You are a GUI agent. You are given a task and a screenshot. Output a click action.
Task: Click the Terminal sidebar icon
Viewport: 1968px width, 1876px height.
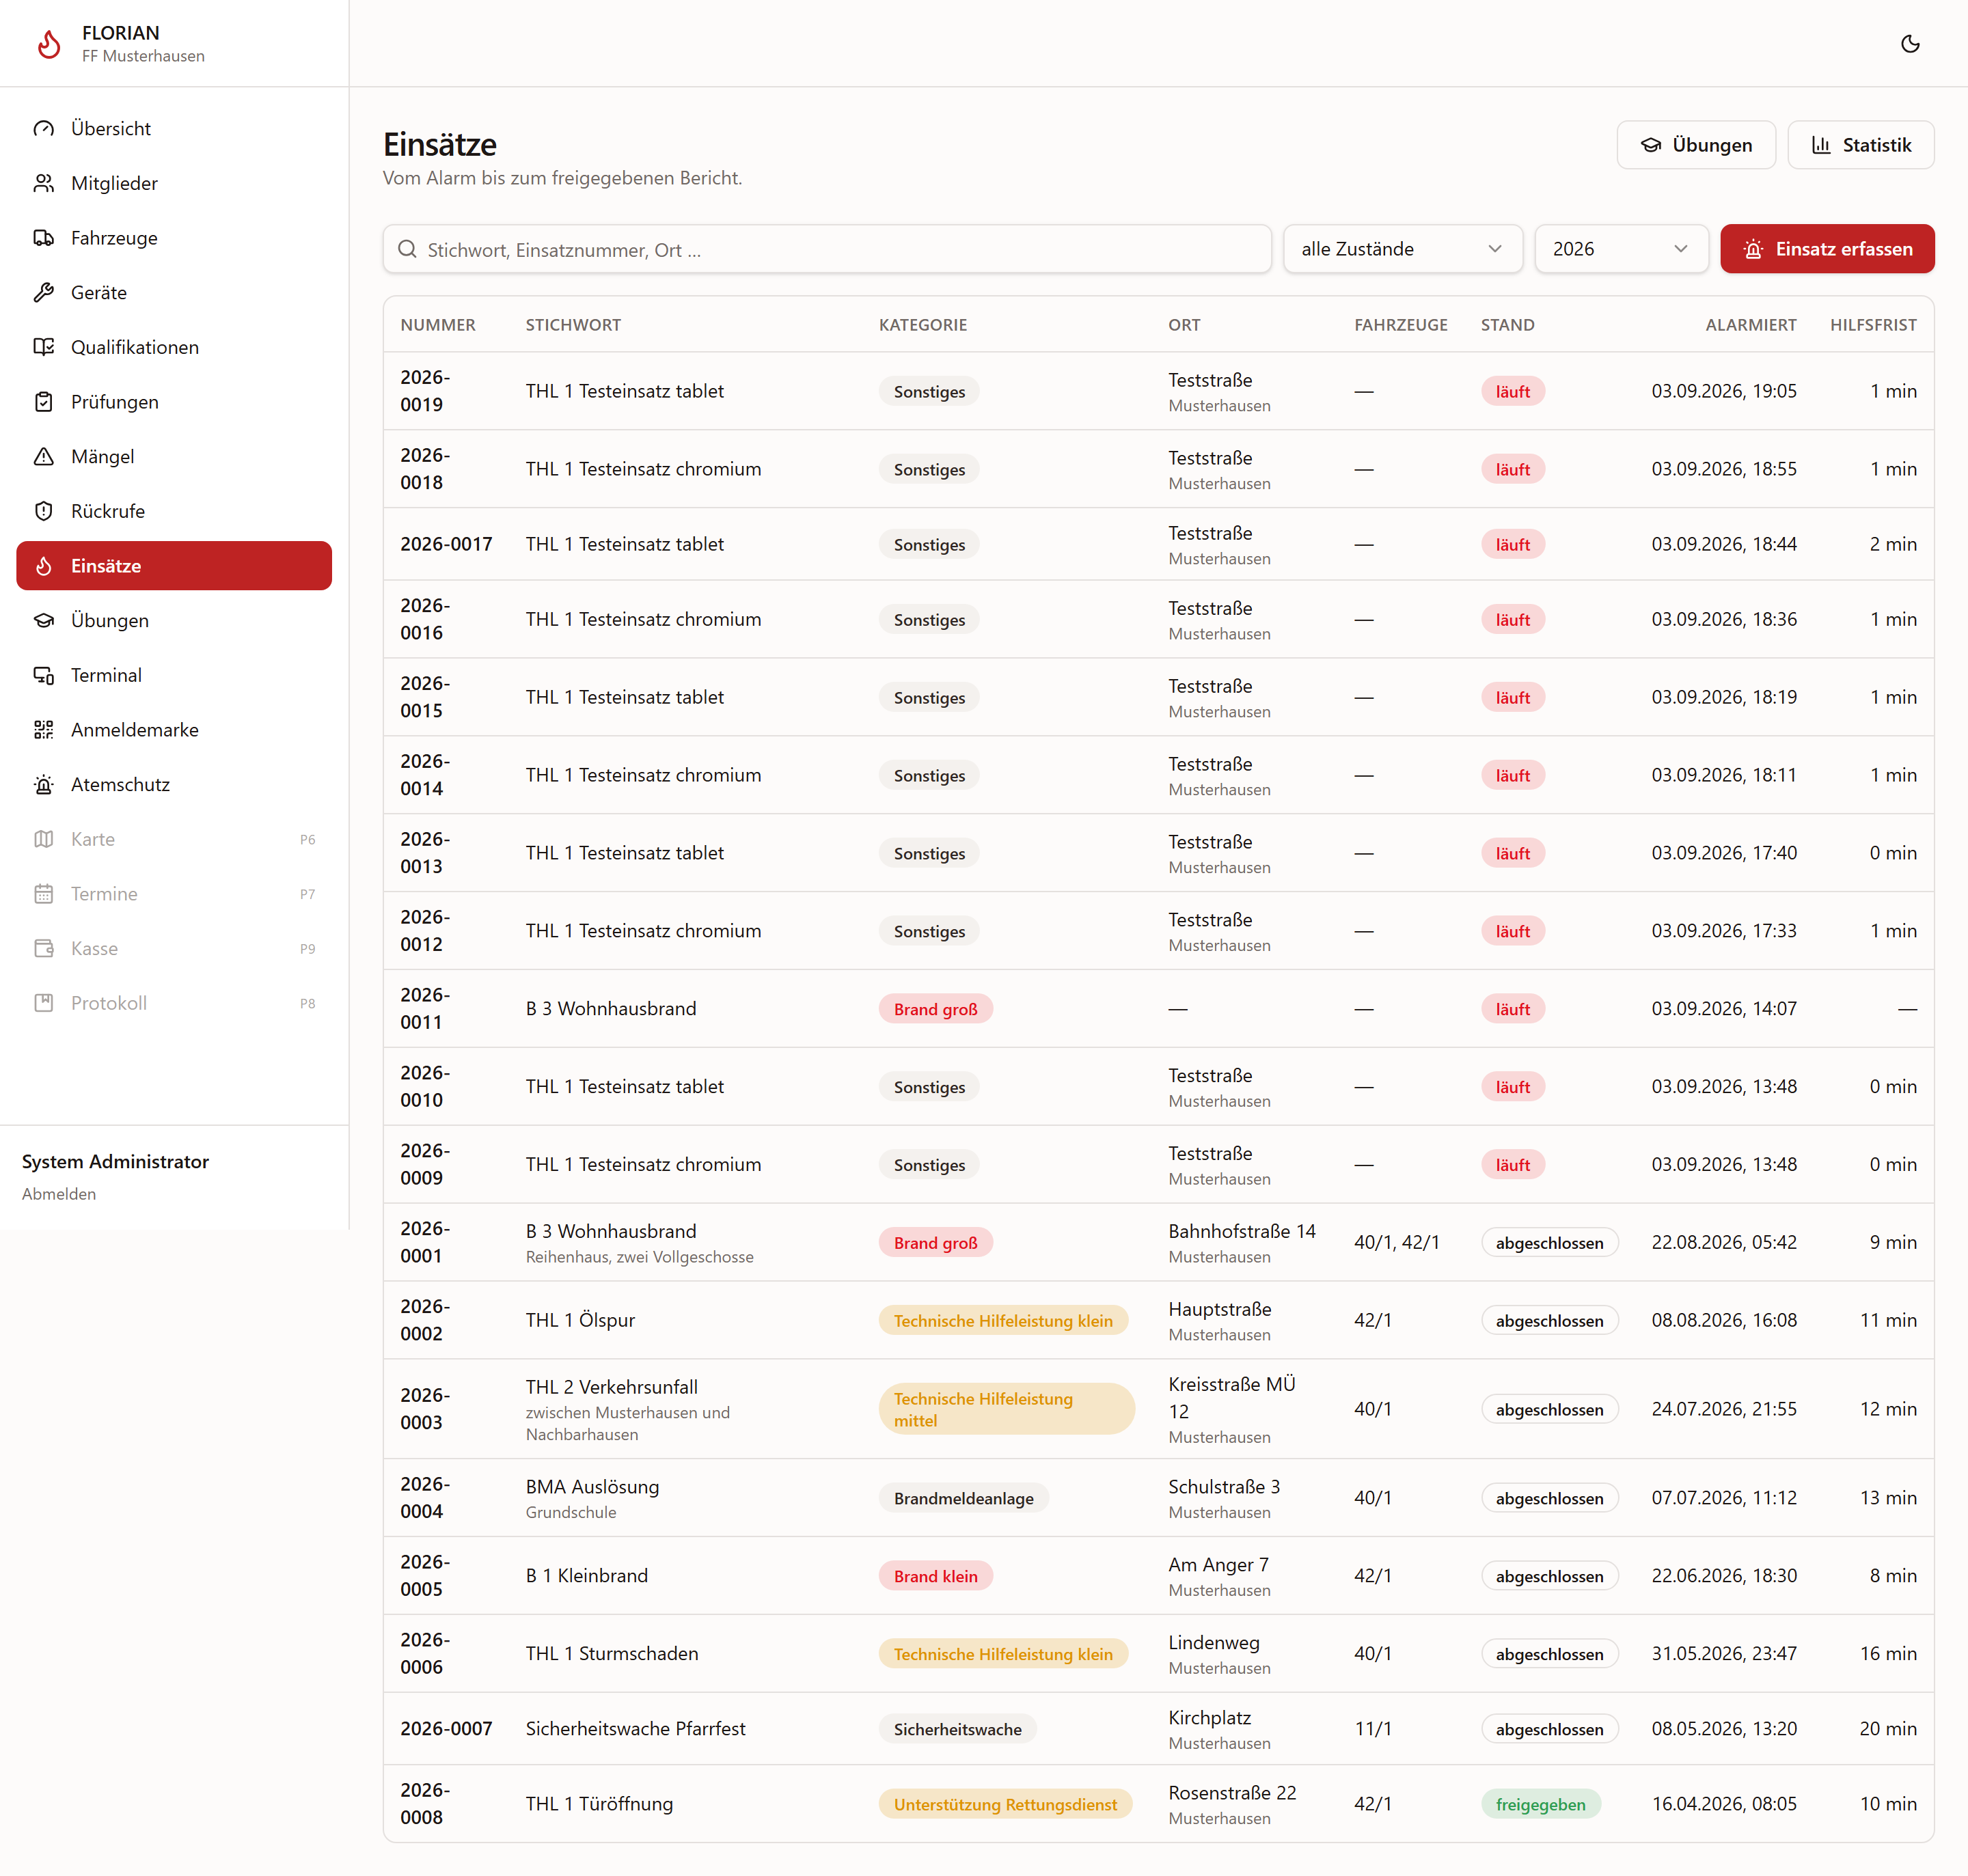coord(44,675)
